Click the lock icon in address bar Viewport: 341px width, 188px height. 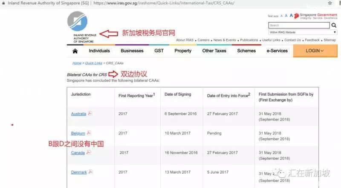pos(3,3)
